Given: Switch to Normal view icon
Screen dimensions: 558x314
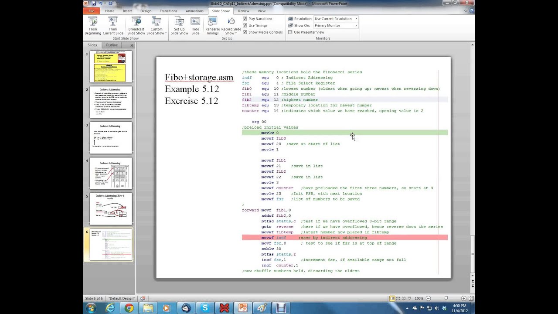Looking at the screenshot, I should (x=392, y=298).
